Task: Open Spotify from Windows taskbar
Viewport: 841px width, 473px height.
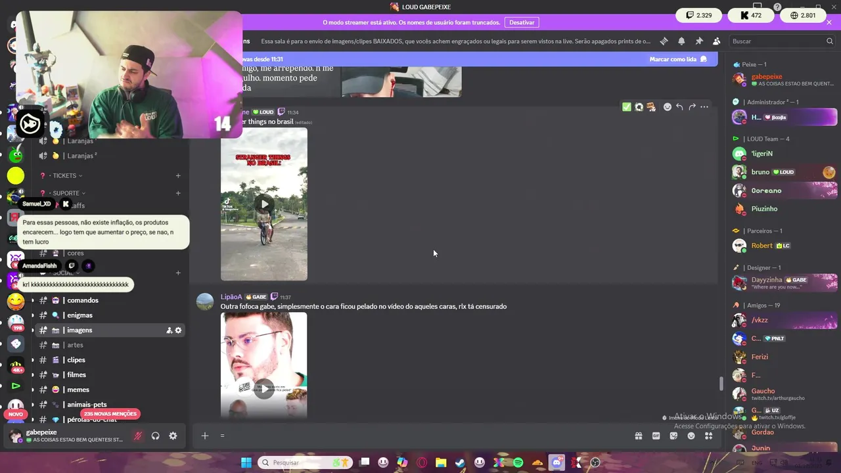Action: click(518, 462)
